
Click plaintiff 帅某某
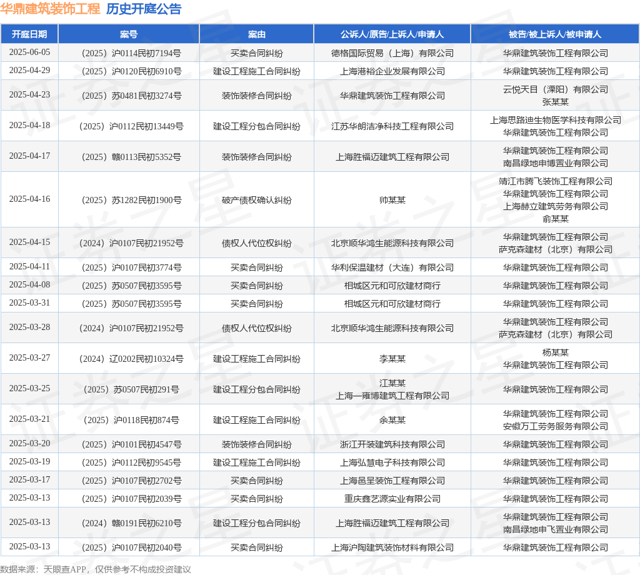pyautogui.click(x=392, y=200)
